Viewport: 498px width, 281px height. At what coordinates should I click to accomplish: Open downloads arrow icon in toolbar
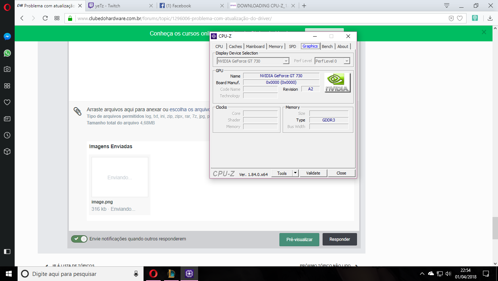pos(490,18)
